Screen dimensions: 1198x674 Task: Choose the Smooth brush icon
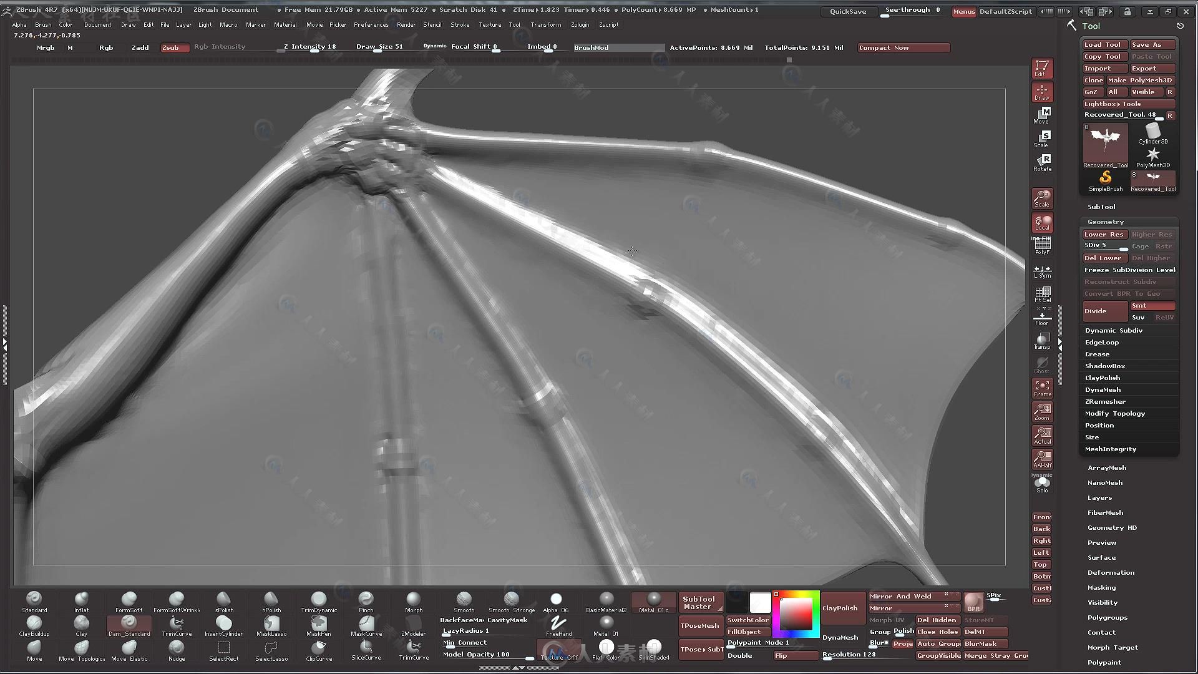464,602
